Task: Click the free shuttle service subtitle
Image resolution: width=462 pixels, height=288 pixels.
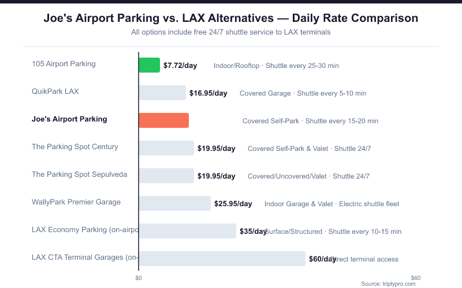Action: click(231, 33)
